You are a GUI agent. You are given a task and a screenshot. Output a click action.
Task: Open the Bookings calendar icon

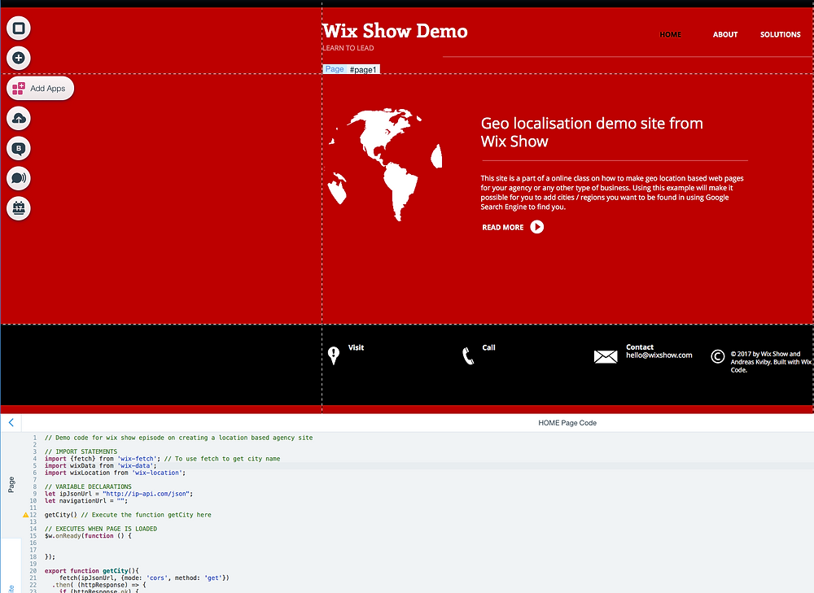pos(19,208)
